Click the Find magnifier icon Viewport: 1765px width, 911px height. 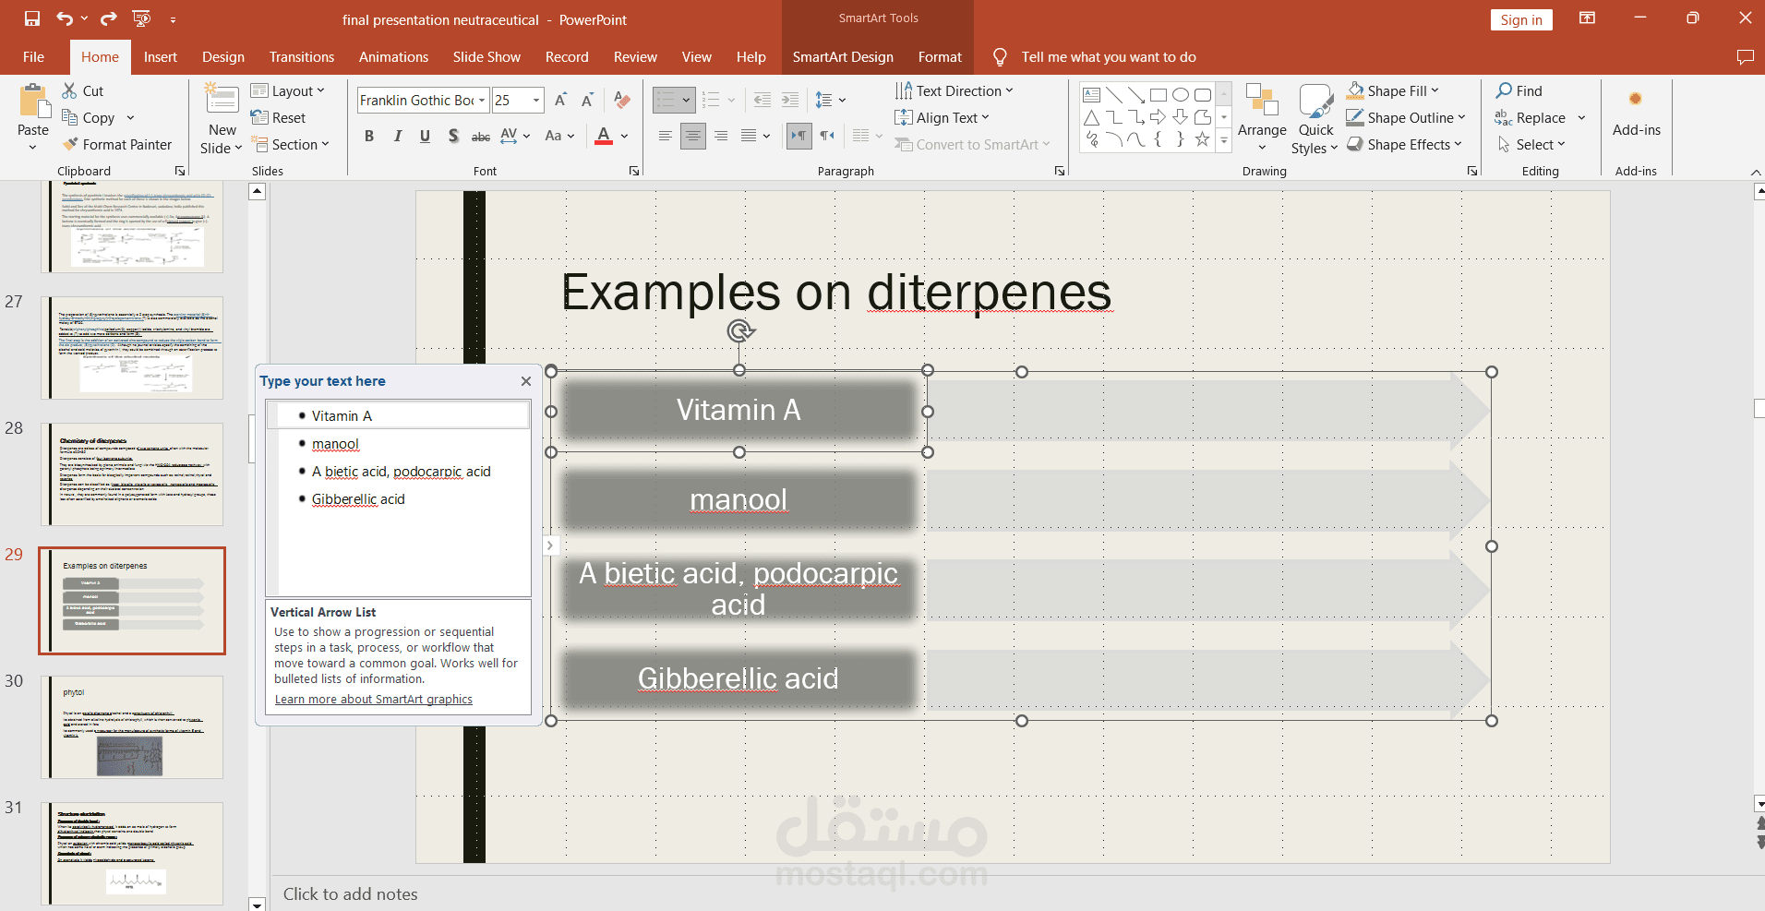pyautogui.click(x=1504, y=90)
